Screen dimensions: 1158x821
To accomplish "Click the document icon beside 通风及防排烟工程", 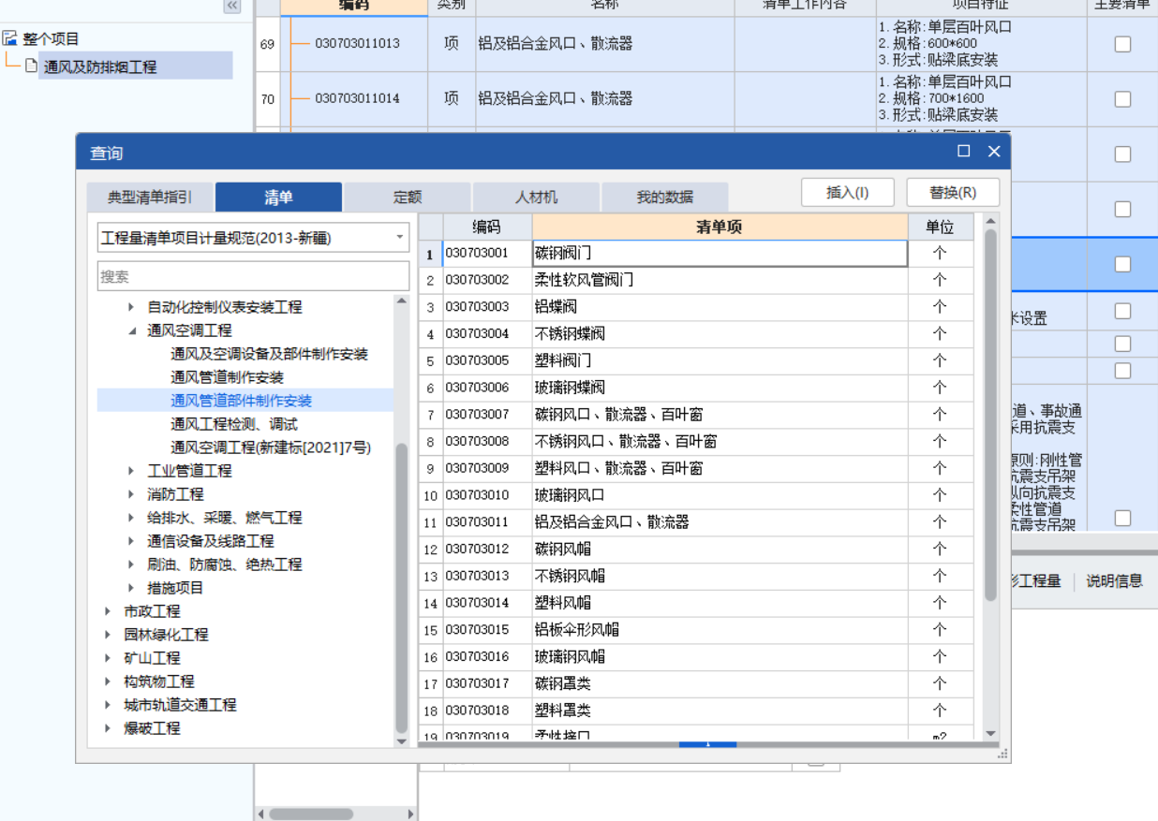I will pos(31,66).
